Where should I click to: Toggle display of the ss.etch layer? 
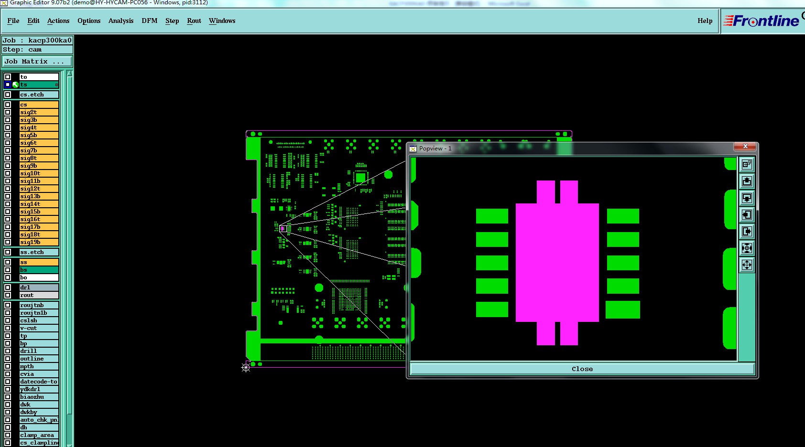pos(8,252)
